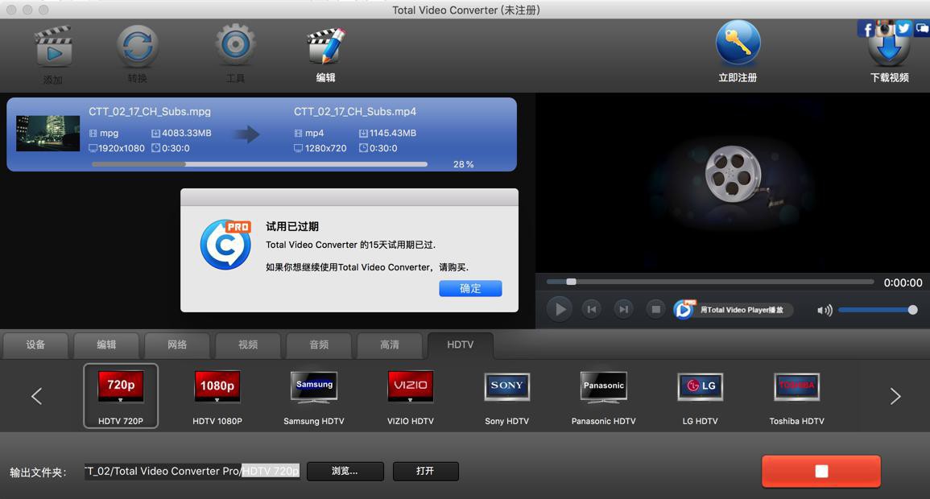Open the Tools (工具) gear icon
The height and width of the screenshot is (499, 930).
(x=235, y=45)
